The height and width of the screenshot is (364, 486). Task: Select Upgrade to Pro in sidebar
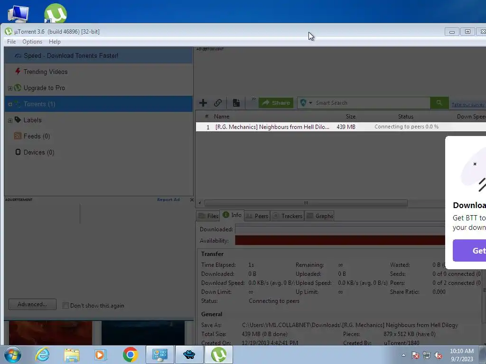pos(99,88)
